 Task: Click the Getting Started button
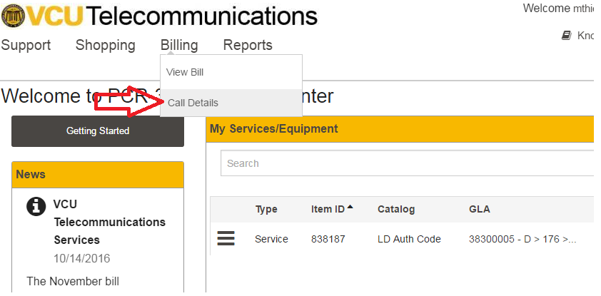tap(98, 131)
